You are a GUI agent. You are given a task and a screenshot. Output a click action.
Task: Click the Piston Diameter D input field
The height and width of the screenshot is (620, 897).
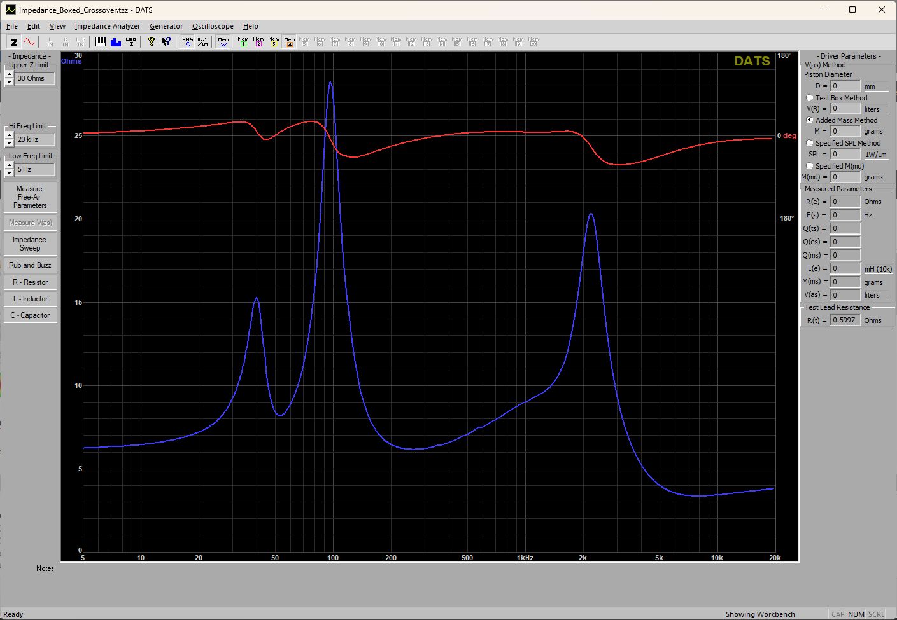pyautogui.click(x=845, y=86)
